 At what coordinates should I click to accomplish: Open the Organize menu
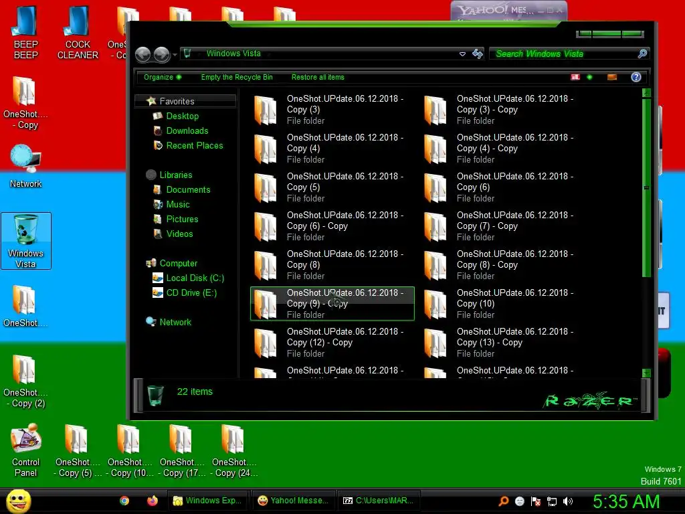(x=163, y=78)
